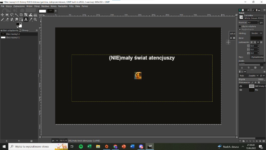Open the Hinting dropdown set to Średni
The width and height of the screenshot is (266, 150).
pyautogui.click(x=256, y=33)
